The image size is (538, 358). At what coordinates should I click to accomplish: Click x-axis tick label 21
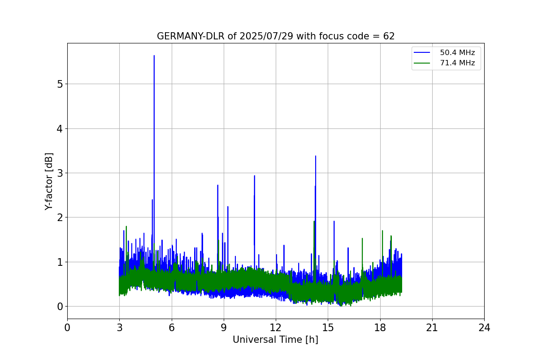click(432, 328)
